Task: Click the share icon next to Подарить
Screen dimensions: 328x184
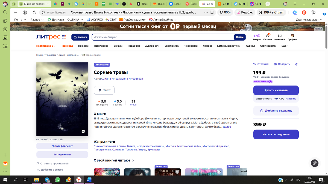Action: tap(296, 64)
